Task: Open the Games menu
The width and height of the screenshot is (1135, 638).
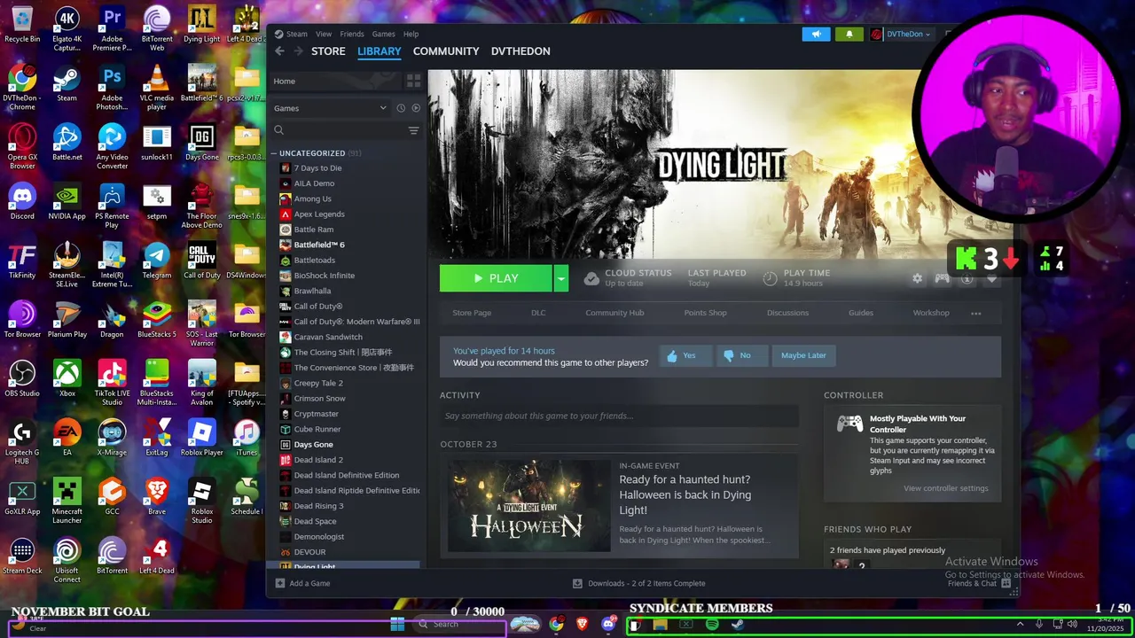Action: pyautogui.click(x=383, y=35)
